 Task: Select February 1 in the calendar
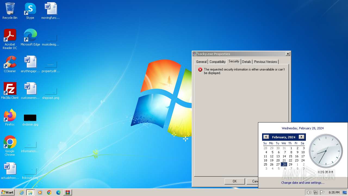click(291, 148)
